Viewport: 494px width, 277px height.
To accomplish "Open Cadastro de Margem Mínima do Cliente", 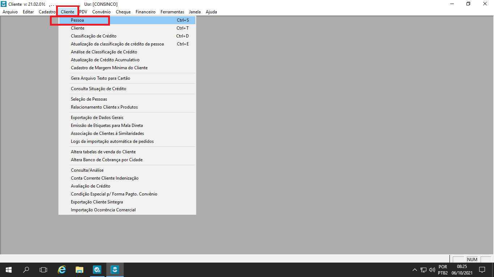I will (x=127, y=68).
